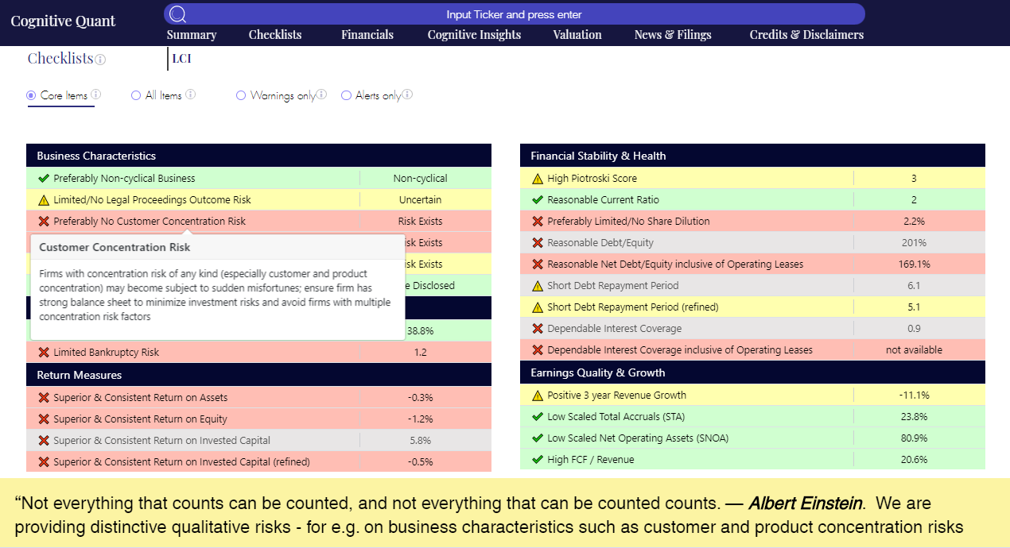This screenshot has height=548, width=1010.
Task: Click Return on Equity value -1.2%
Action: pyautogui.click(x=421, y=419)
